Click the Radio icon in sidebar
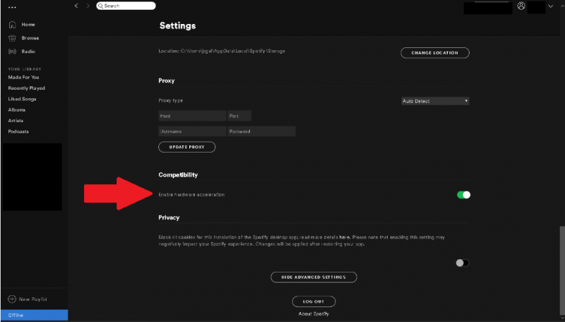This screenshot has height=322, width=565. coord(12,52)
